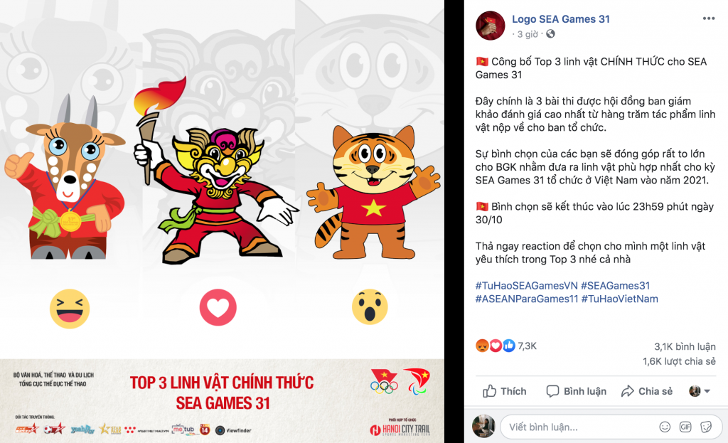
Task: View the 1,6K lượt chia sẻ shares
Action: (679, 361)
